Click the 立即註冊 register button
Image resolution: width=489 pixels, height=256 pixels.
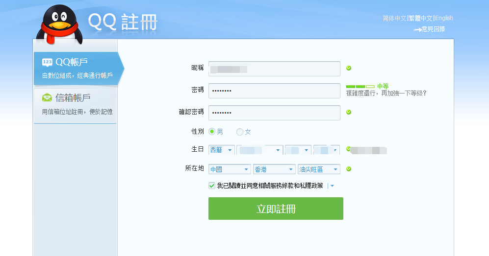tap(276, 209)
